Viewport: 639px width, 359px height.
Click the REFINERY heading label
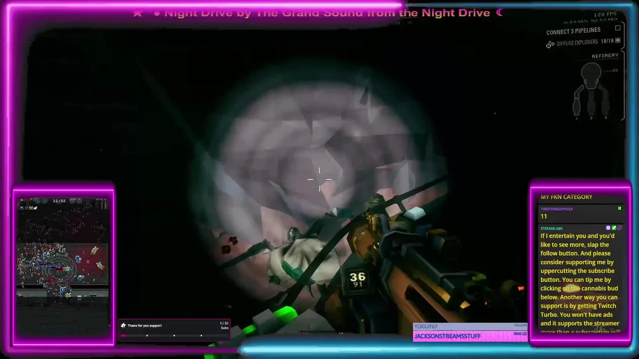[x=605, y=56]
